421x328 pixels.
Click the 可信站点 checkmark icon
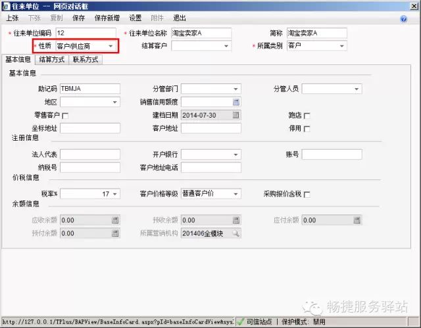point(241,321)
